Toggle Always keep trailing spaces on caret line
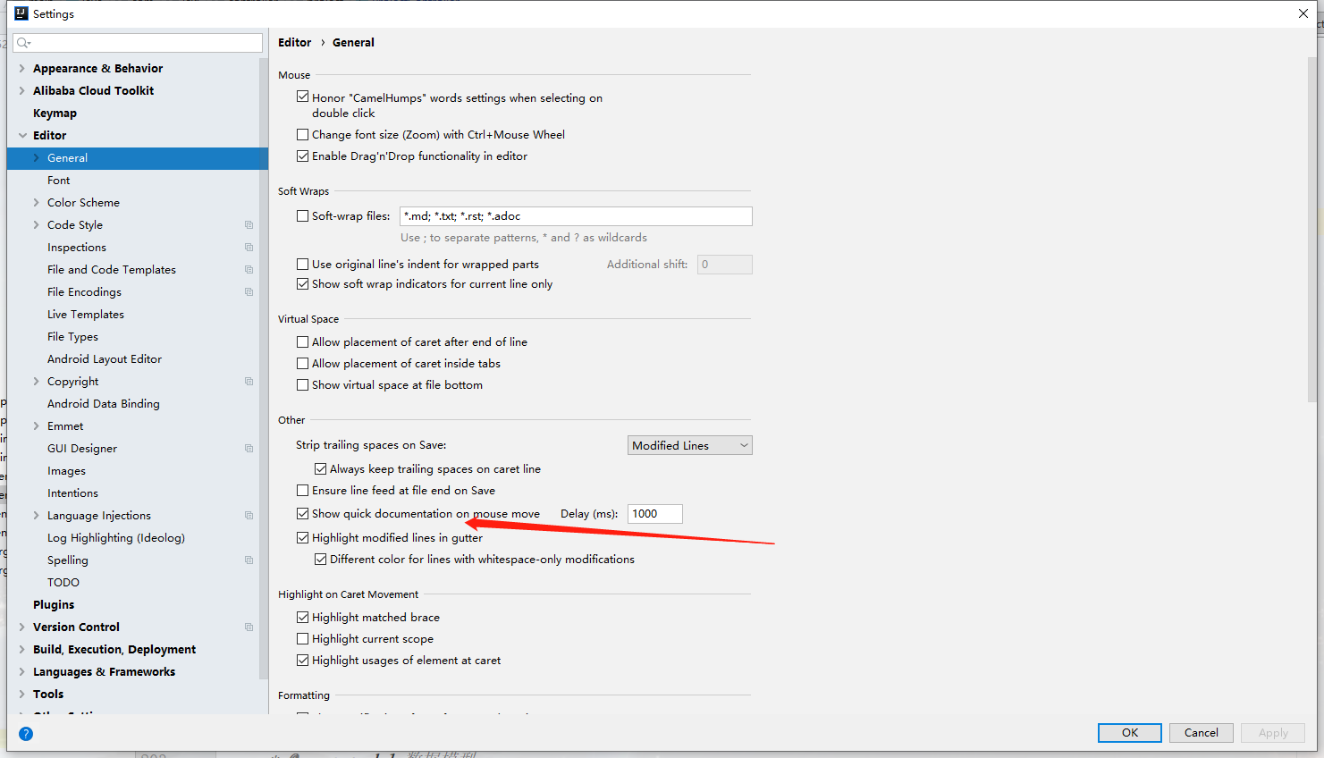 click(320, 469)
